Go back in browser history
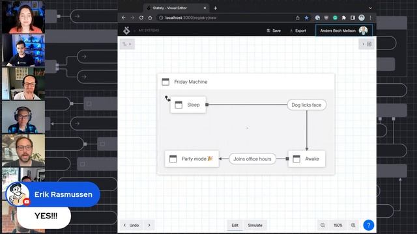Viewport: 417px width, 234px height. pyautogui.click(x=123, y=18)
